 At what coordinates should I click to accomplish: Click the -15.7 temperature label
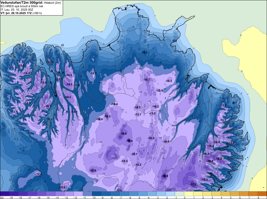48,106
